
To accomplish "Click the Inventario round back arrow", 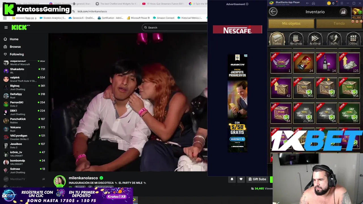I will 273,12.
